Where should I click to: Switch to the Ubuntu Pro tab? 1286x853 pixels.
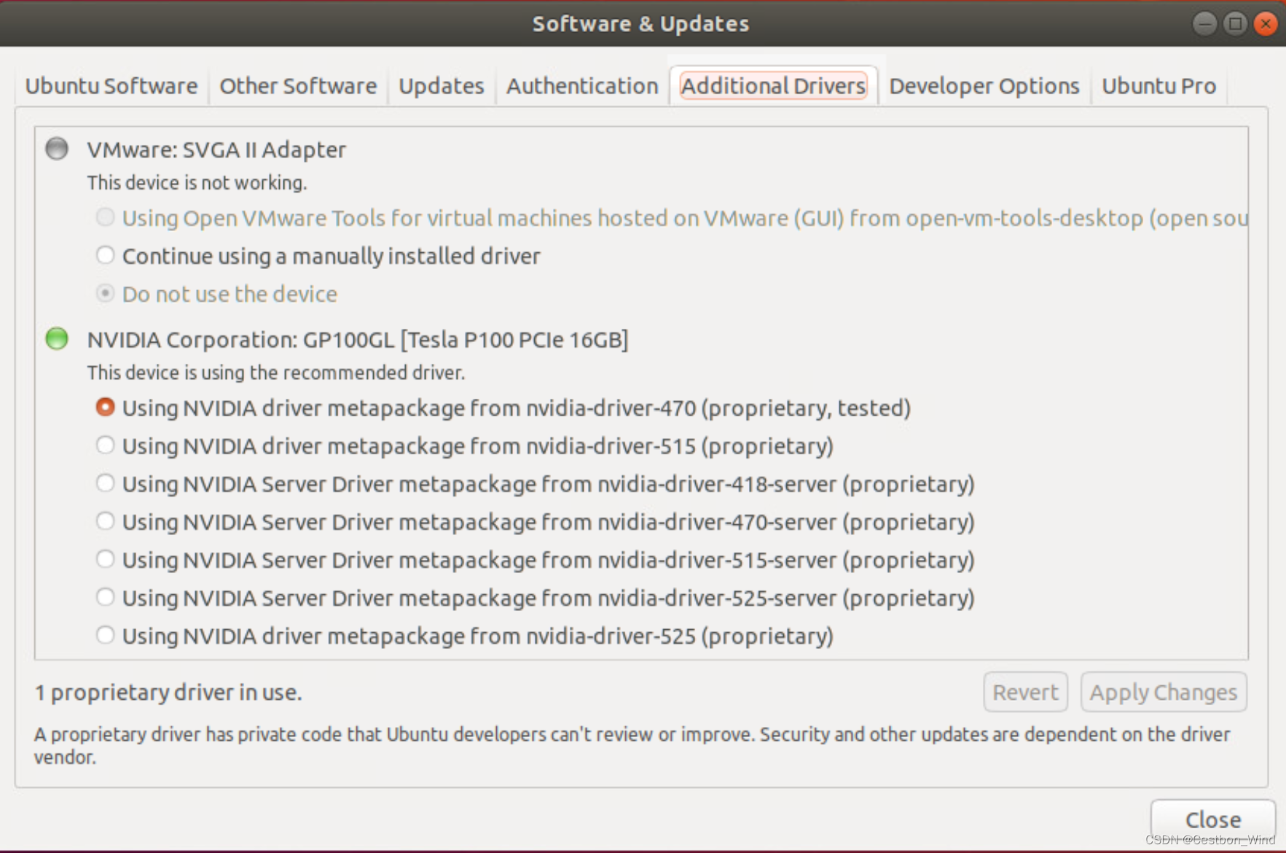[1158, 86]
